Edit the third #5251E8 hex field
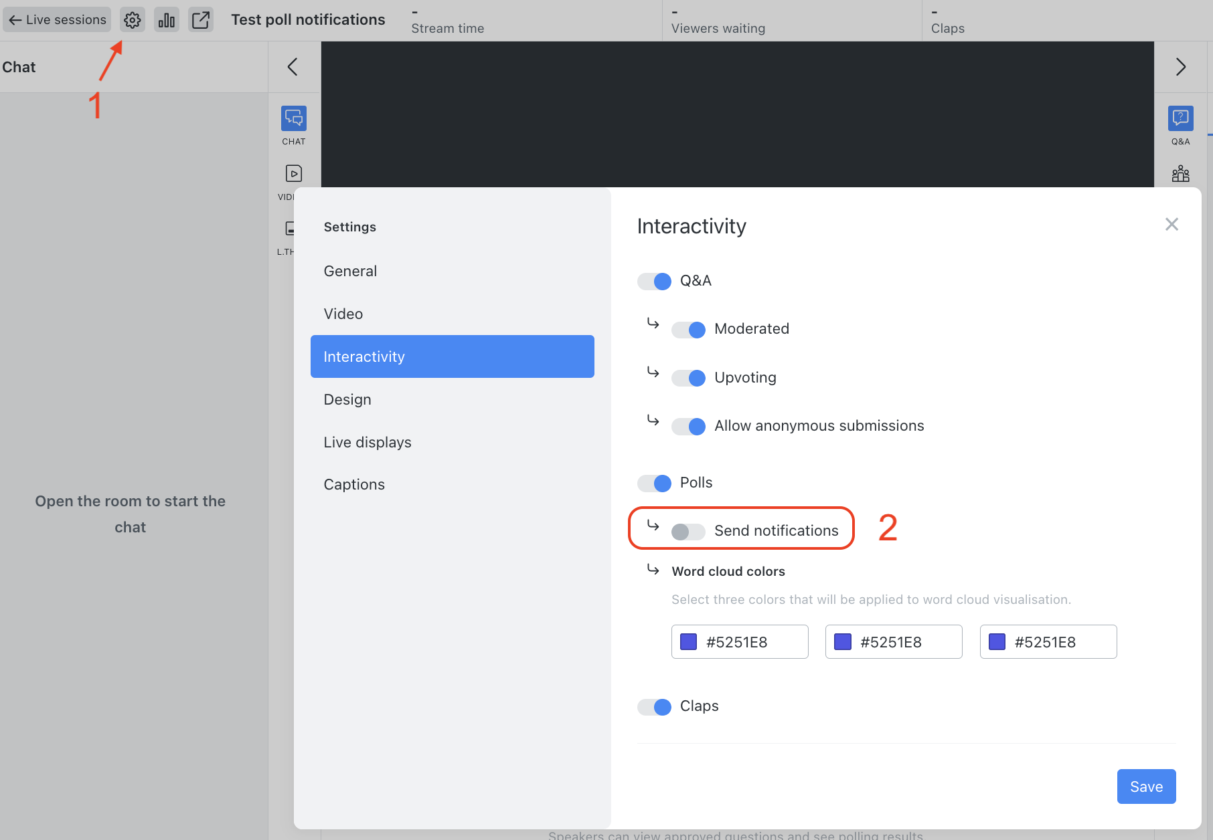Screen dimensions: 1213x840 pyautogui.click(x=1048, y=642)
